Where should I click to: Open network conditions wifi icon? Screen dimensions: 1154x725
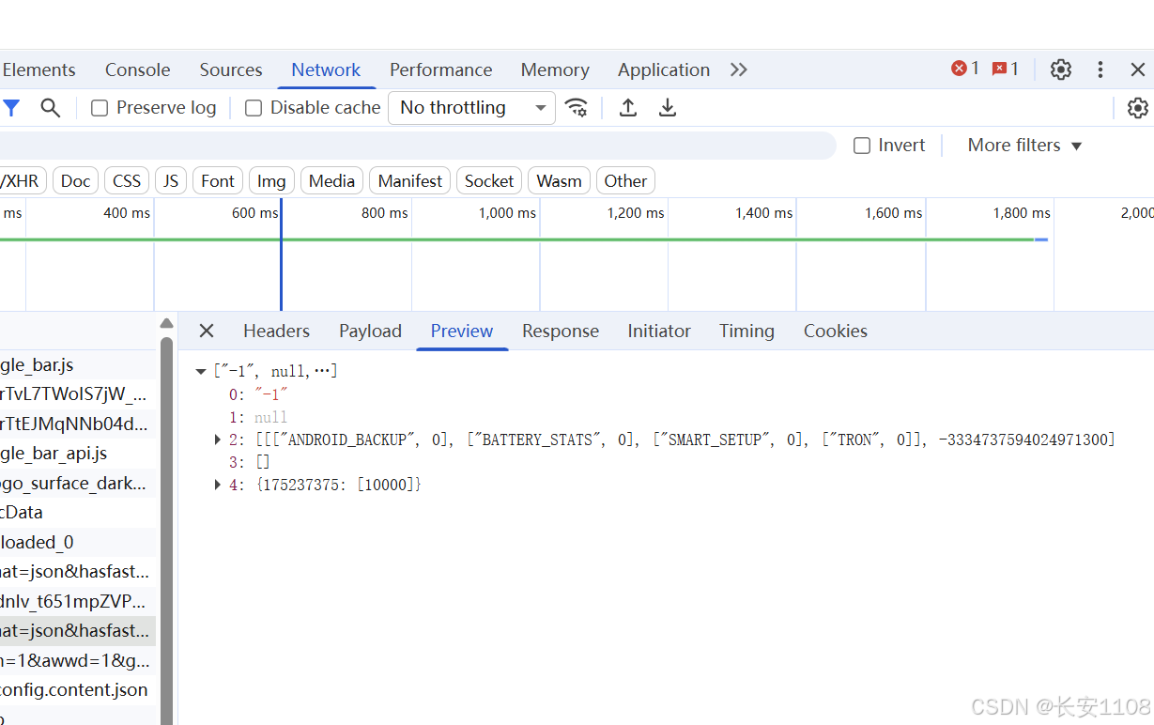[x=577, y=108]
